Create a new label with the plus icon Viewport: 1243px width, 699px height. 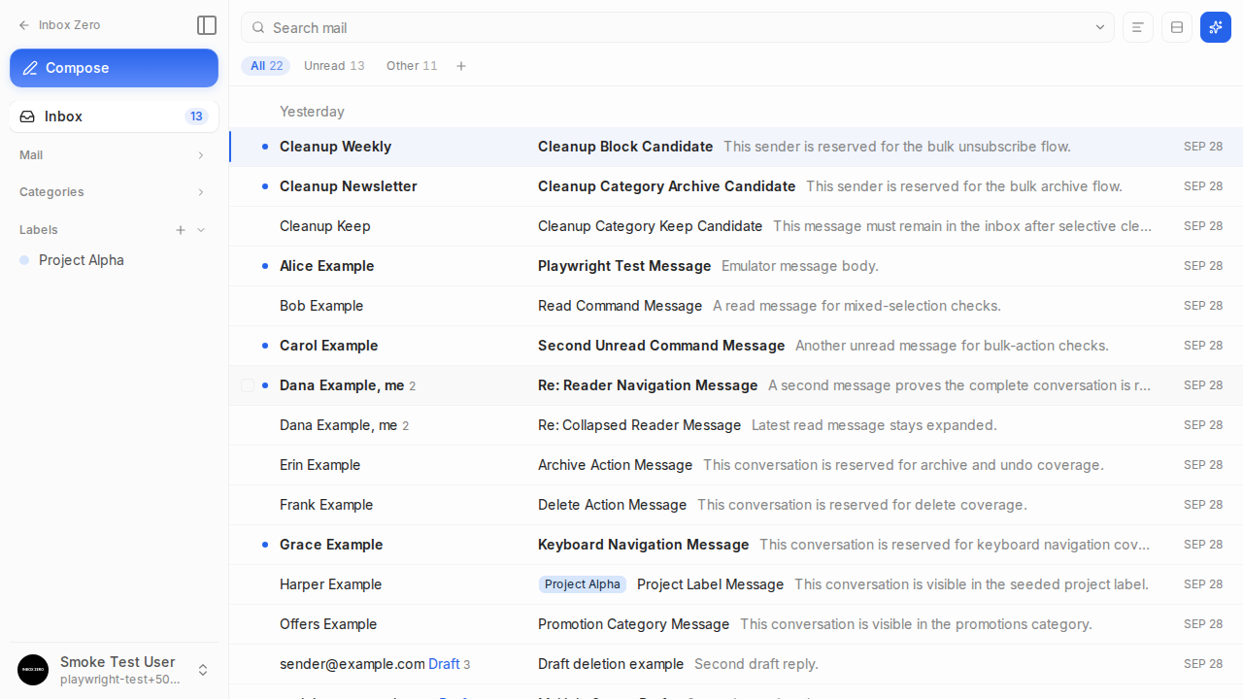(x=181, y=230)
